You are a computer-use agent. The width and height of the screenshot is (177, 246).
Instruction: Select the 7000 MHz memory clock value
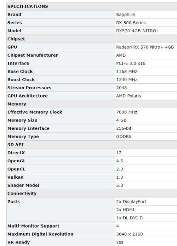click(x=127, y=112)
